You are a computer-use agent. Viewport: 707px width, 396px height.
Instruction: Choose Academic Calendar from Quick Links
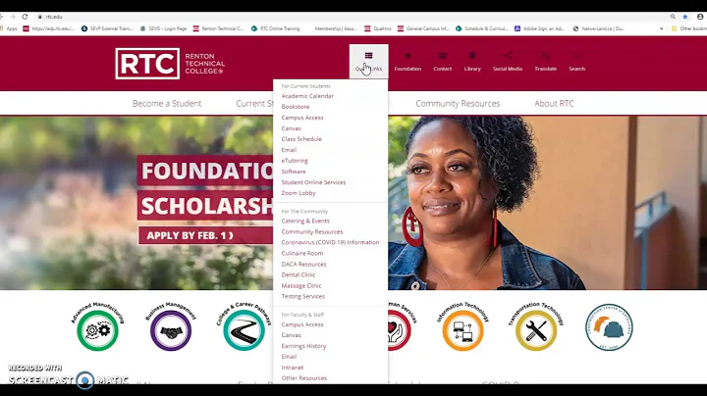pyautogui.click(x=307, y=96)
